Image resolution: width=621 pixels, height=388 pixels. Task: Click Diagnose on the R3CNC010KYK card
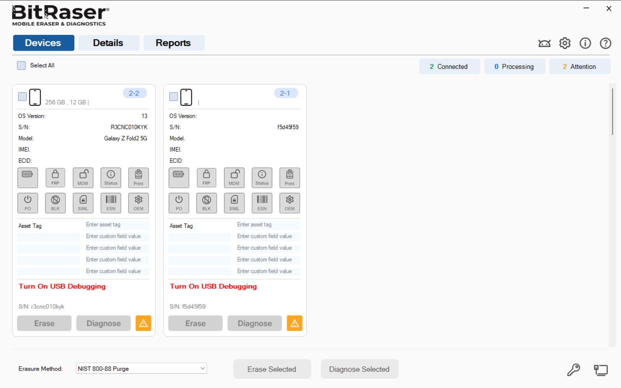(103, 323)
